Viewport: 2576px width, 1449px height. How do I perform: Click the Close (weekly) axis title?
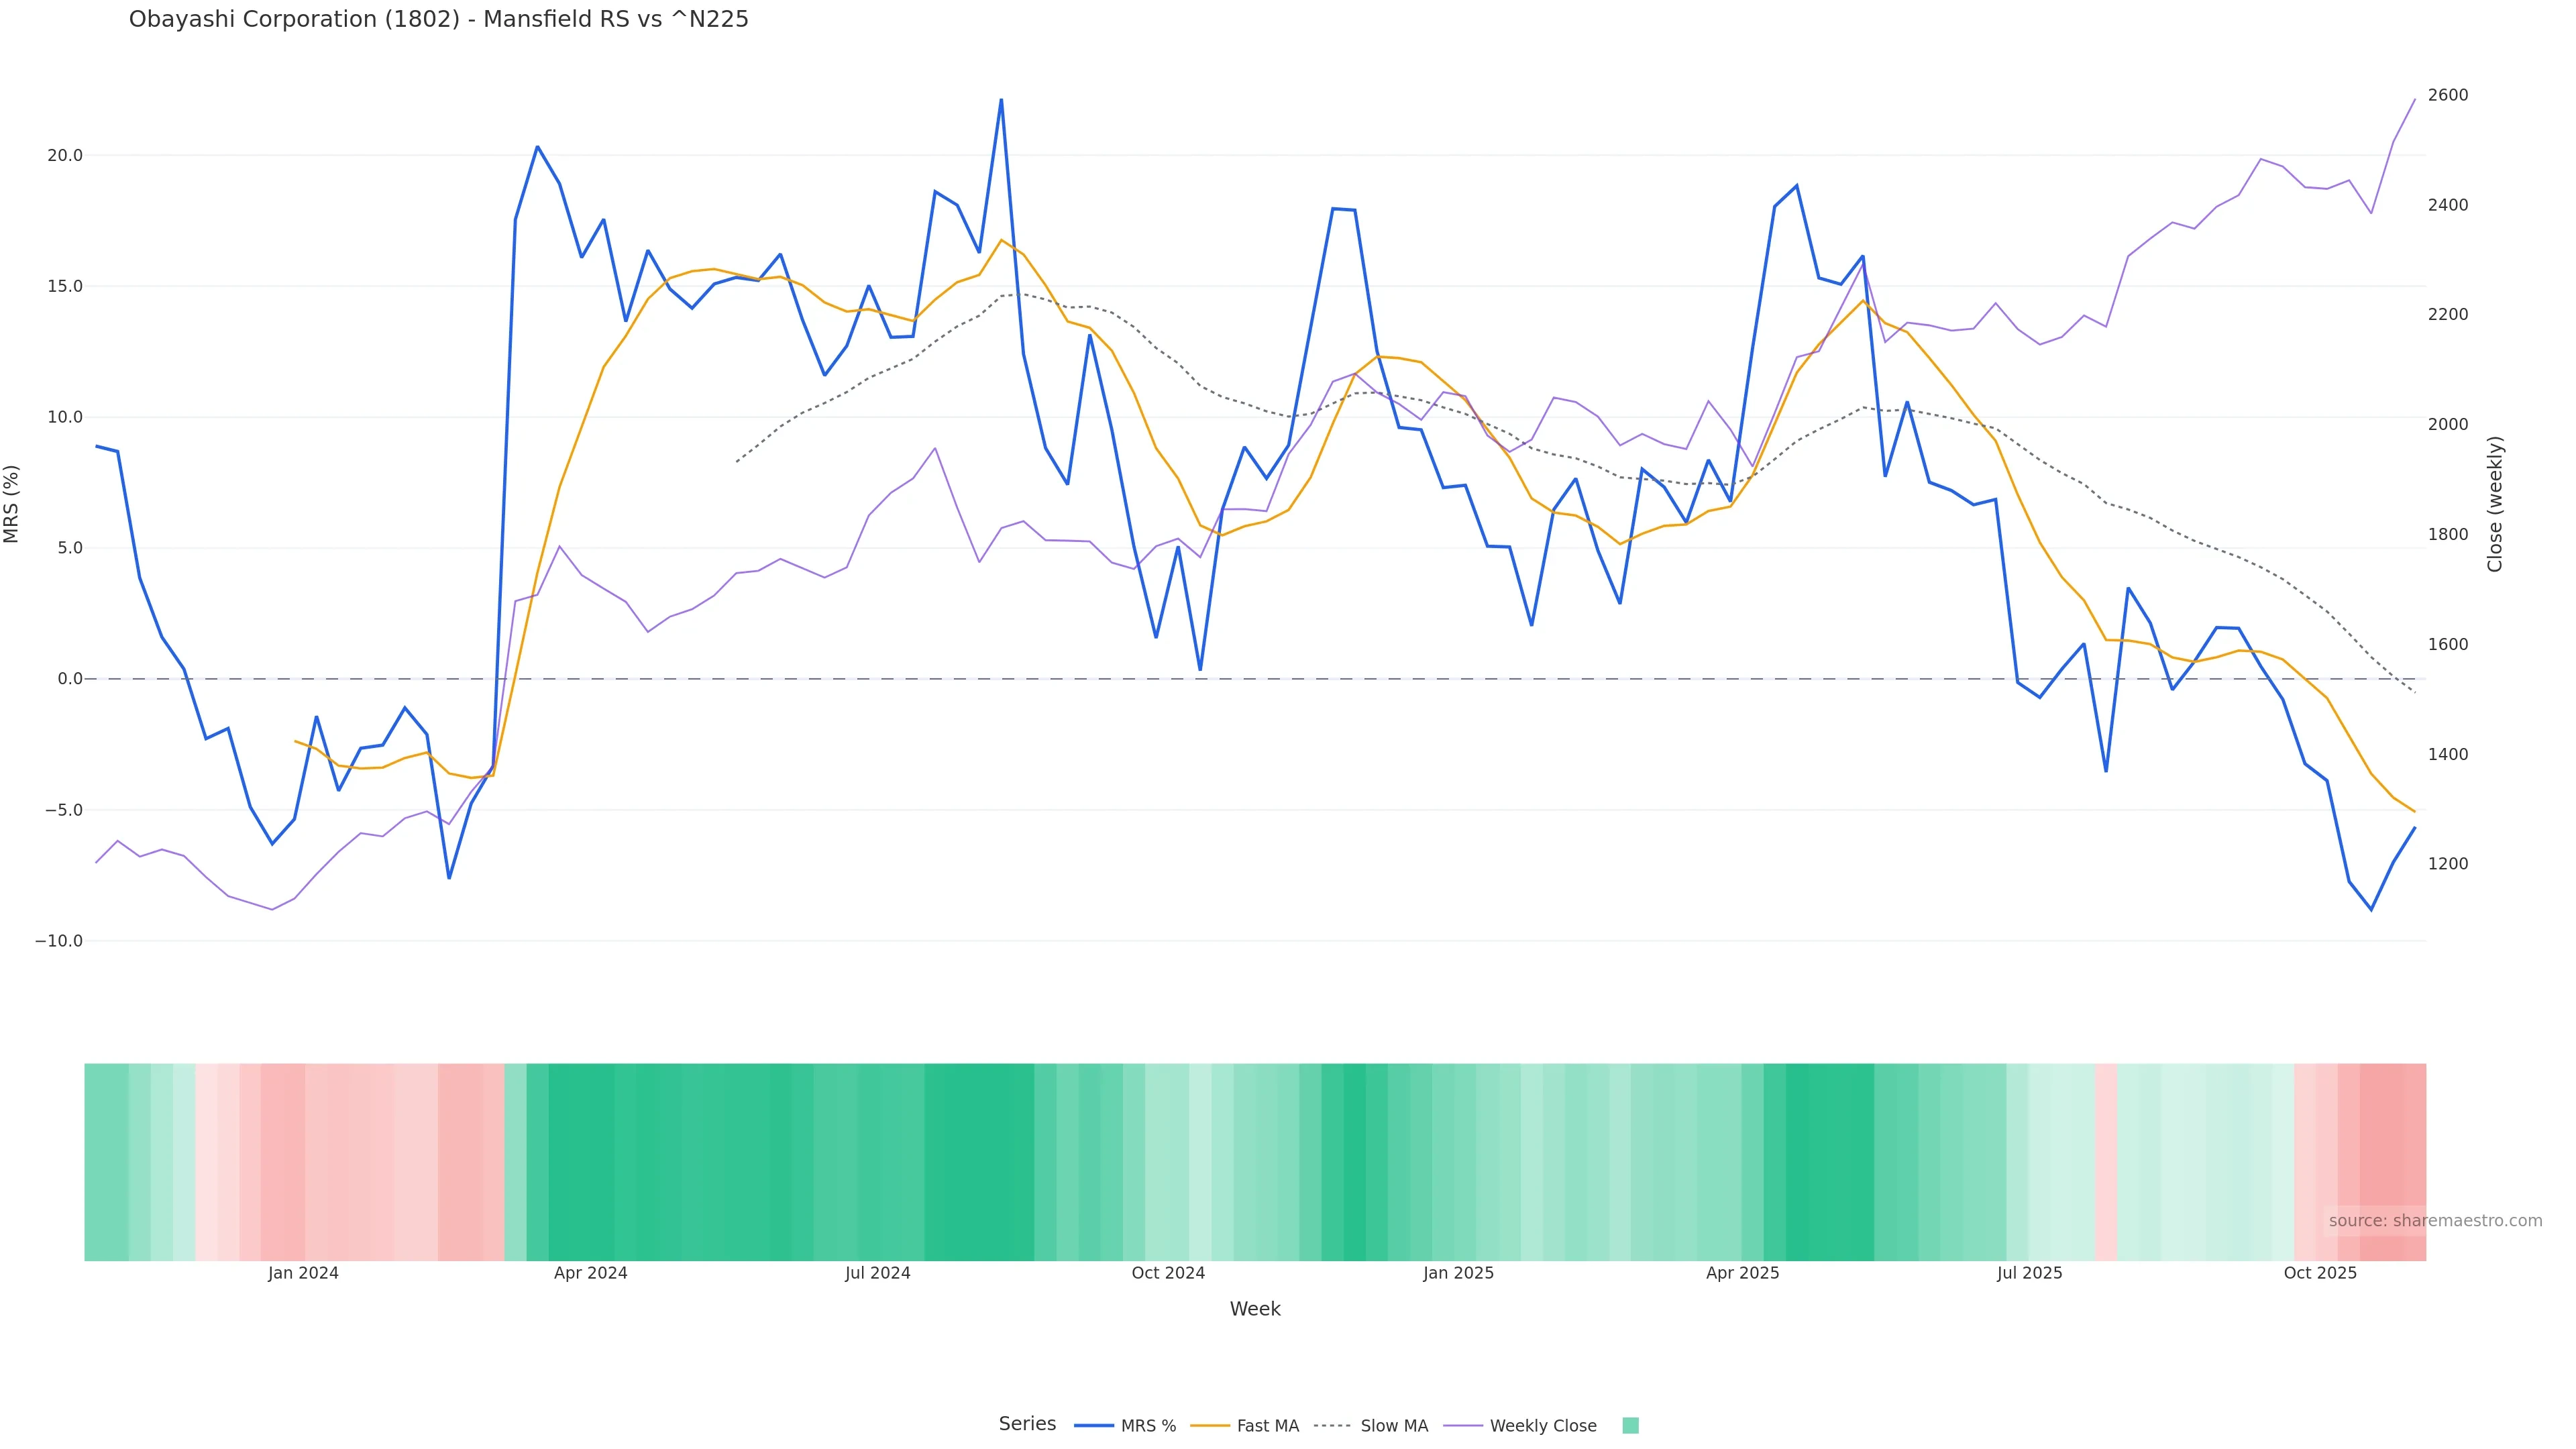point(2495,504)
